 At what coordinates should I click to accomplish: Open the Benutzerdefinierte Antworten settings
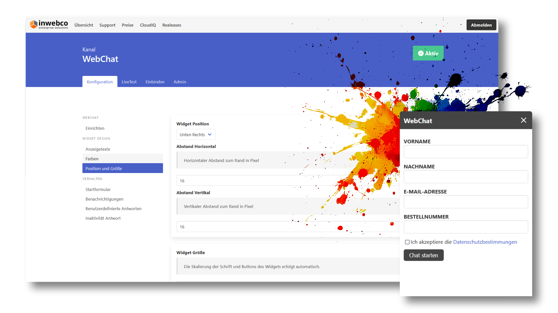click(113, 208)
